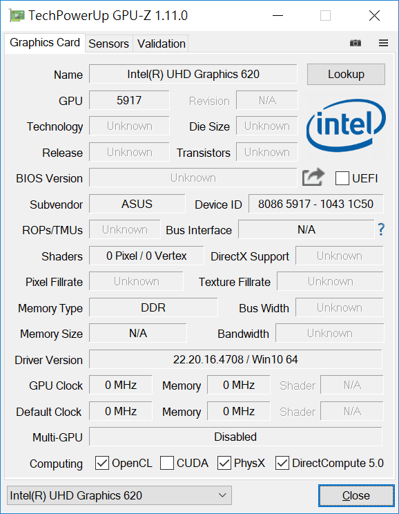Click the Bus Interface question mark
Viewport: 399px width, 514px height.
[381, 229]
